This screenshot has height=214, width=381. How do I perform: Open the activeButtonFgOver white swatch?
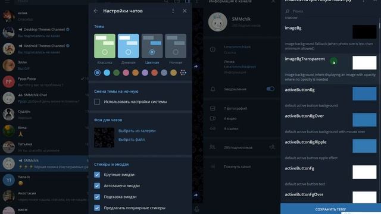tap(364, 197)
